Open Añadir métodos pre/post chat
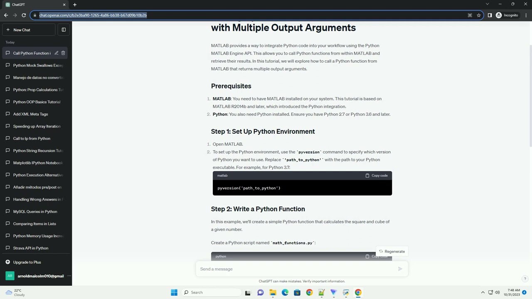Viewport: 532px width, 299px height. click(x=36, y=187)
